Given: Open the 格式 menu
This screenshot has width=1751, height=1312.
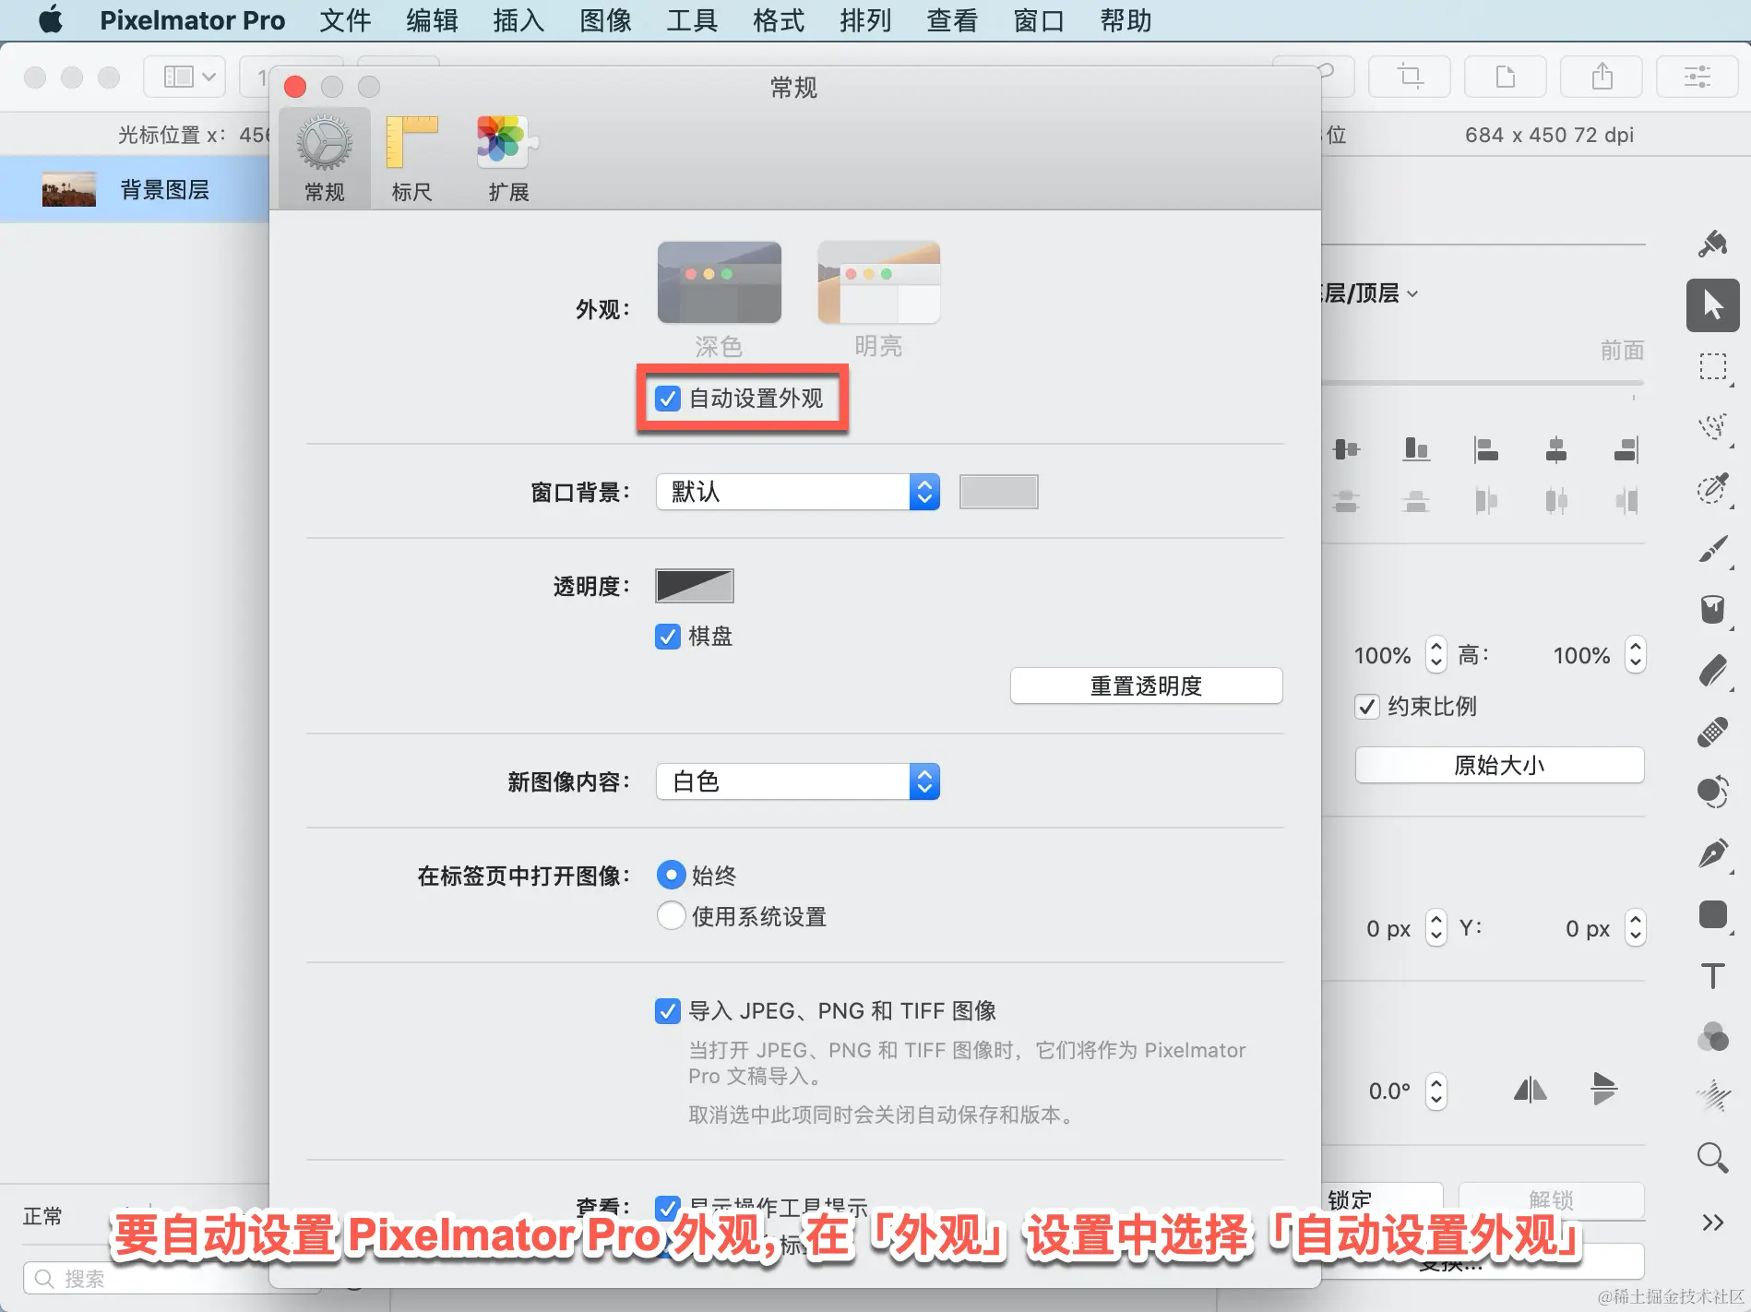Looking at the screenshot, I should click(x=779, y=20).
